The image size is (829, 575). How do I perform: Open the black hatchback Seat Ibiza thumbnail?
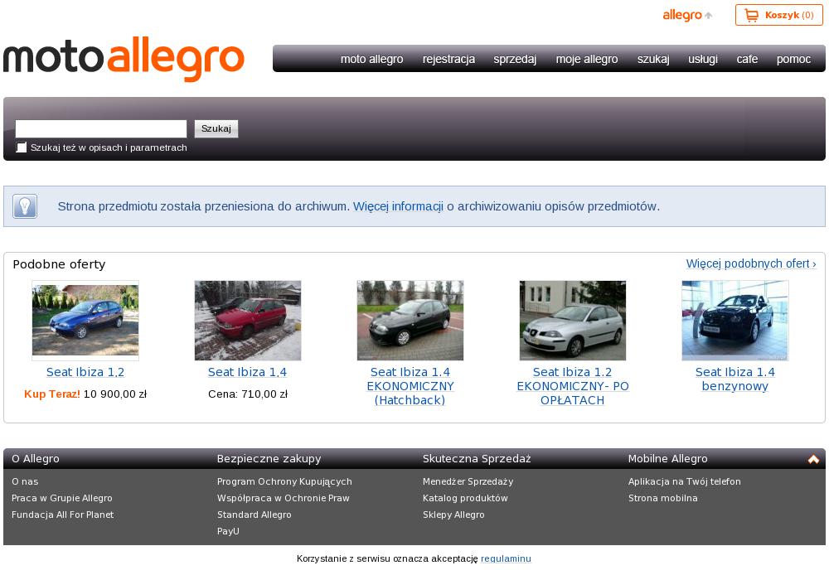tap(410, 321)
